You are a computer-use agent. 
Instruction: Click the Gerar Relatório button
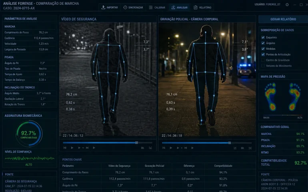(283, 19)
